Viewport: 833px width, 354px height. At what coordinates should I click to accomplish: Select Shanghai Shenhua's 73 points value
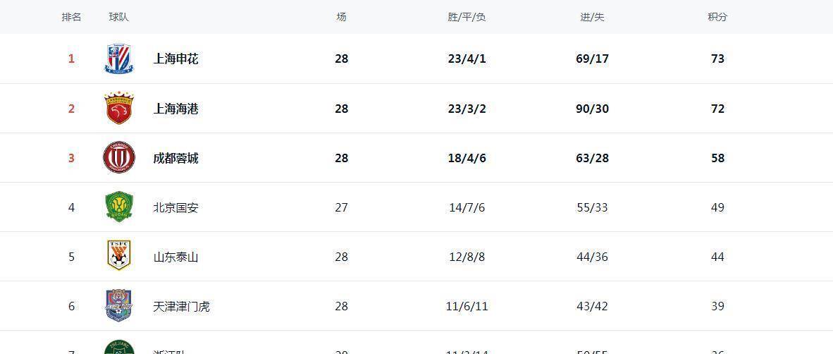click(x=717, y=59)
